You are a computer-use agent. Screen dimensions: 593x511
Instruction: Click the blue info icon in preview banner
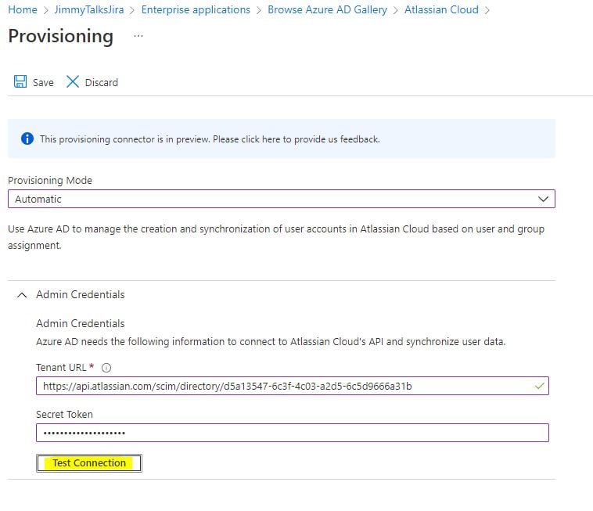[x=27, y=139]
